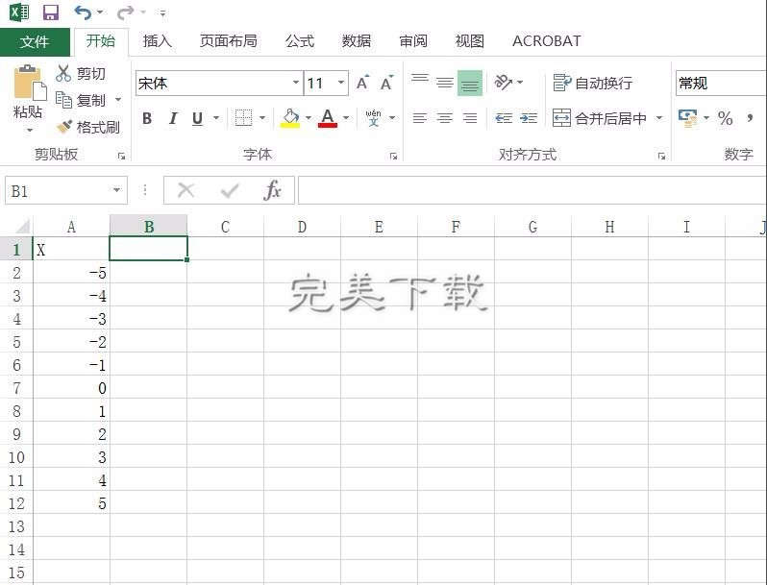
Task: Apply percent style format
Action: [725, 118]
